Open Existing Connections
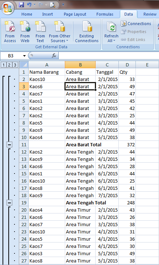The height and width of the screenshot is (265, 159). [x=87, y=32]
